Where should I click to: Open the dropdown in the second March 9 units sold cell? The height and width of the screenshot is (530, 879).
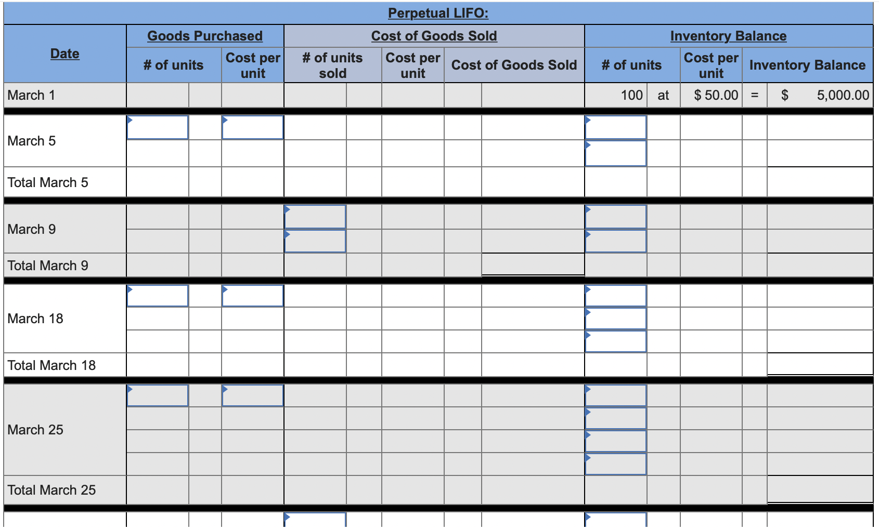287,235
